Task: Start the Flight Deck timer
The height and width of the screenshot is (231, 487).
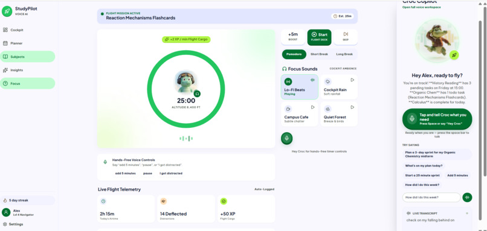Action: pyautogui.click(x=319, y=37)
